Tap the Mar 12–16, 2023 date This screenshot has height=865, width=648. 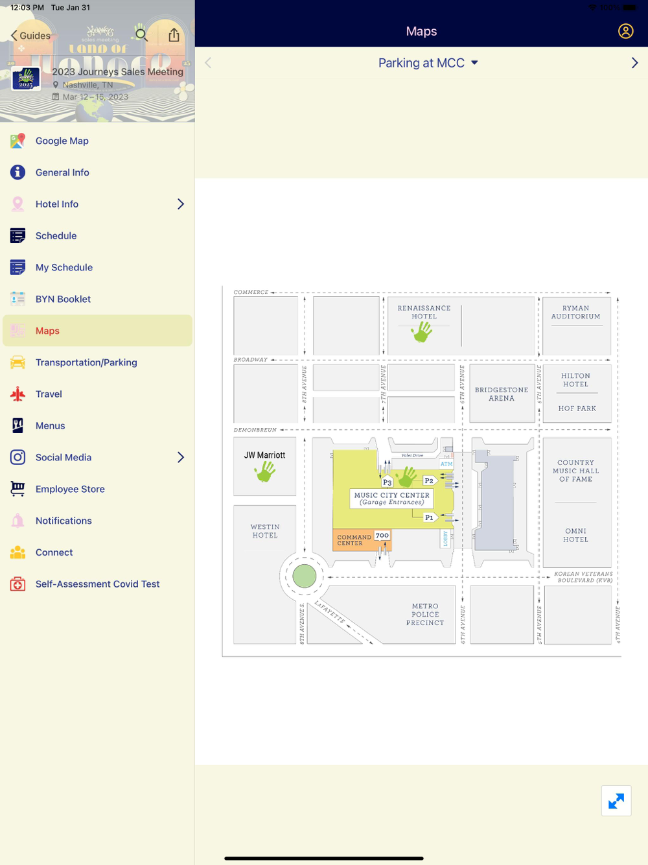coord(95,97)
